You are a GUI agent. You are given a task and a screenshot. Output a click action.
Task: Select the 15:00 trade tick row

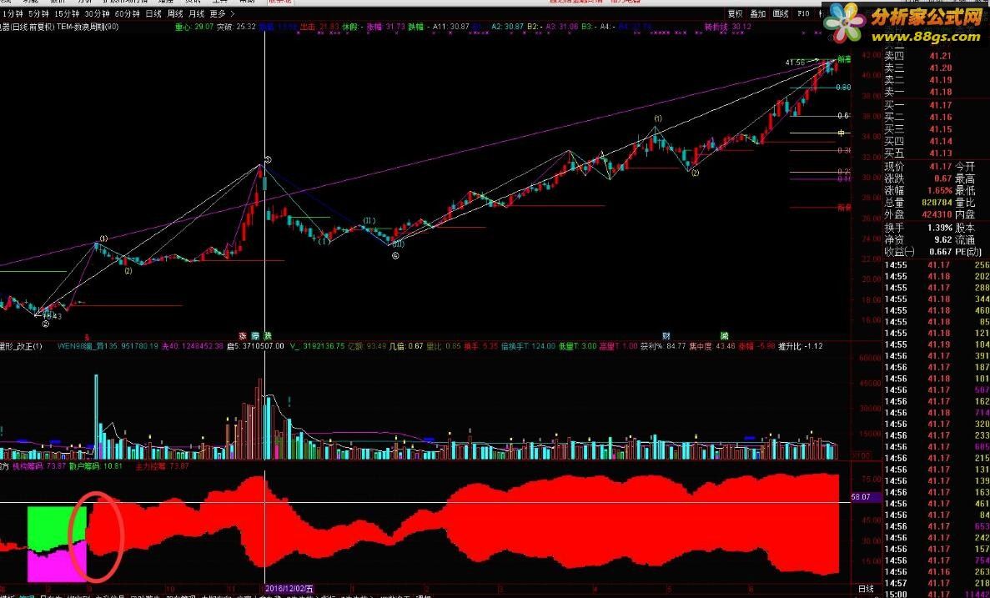click(937, 594)
